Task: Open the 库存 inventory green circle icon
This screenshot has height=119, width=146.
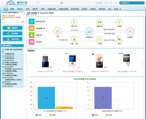Action: pos(119,39)
